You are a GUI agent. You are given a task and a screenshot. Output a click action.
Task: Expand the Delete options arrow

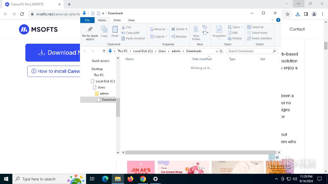coord(186,29)
